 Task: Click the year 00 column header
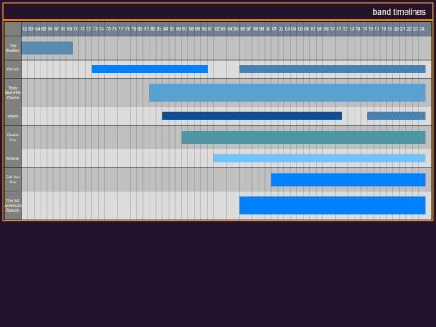(x=268, y=29)
